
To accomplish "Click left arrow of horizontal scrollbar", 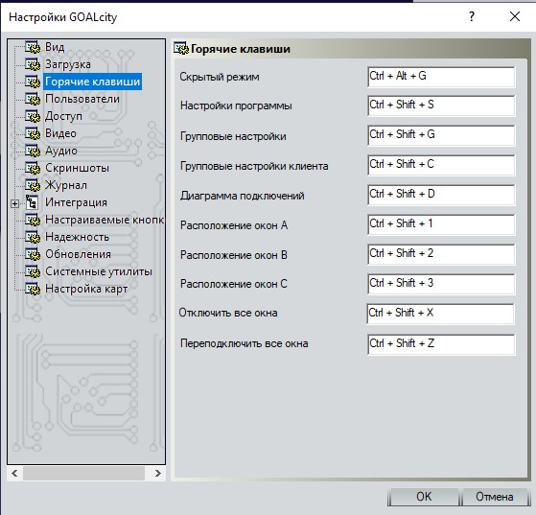I will tap(14, 473).
